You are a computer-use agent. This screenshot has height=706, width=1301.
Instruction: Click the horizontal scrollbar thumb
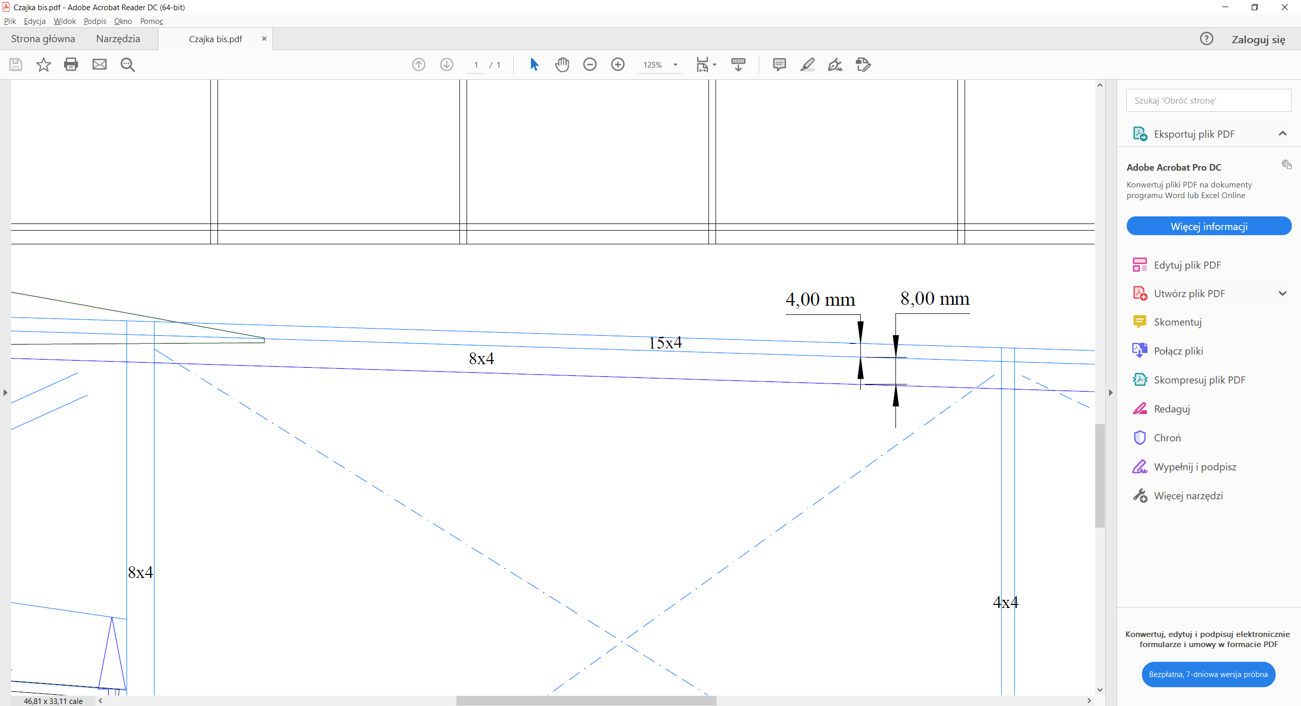(x=585, y=700)
